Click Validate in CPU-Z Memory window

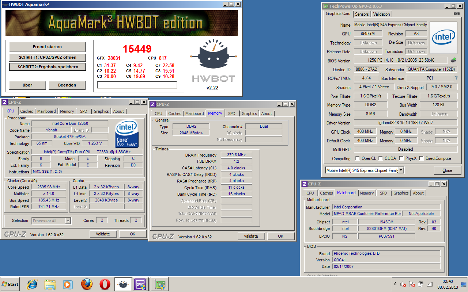[251, 236]
